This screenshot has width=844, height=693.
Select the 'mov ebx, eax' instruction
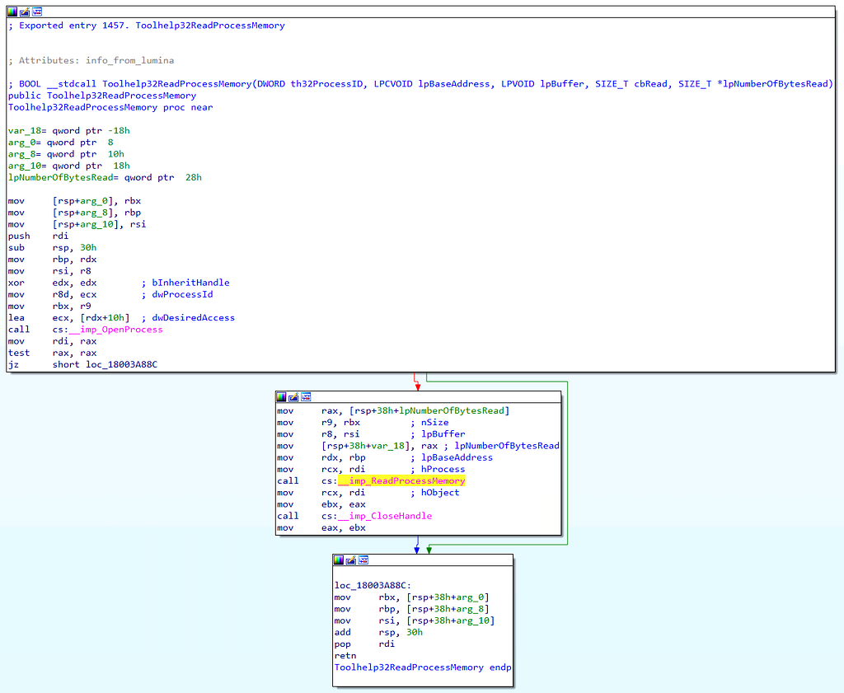point(321,504)
